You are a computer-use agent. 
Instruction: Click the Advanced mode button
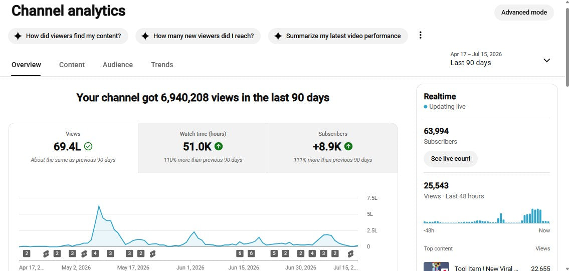524,13
